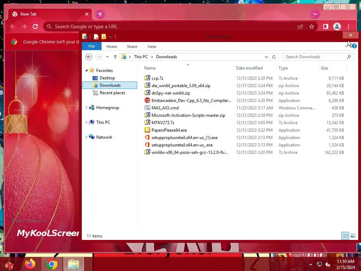Expand the This PC tree node

click(87, 122)
